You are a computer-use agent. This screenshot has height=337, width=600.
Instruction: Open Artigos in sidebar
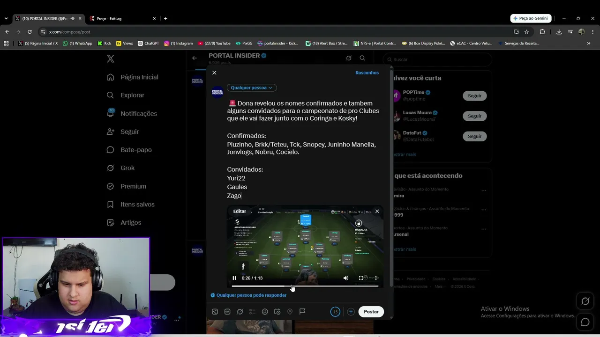(x=124, y=222)
